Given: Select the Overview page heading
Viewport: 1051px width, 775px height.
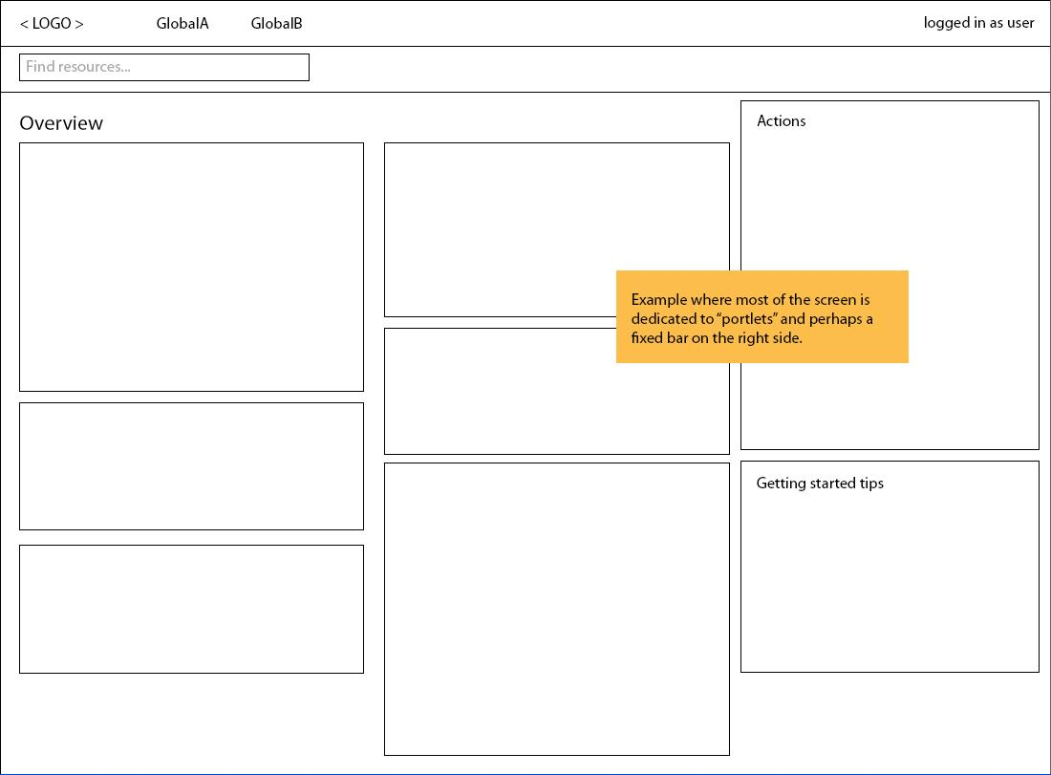Looking at the screenshot, I should point(61,123).
